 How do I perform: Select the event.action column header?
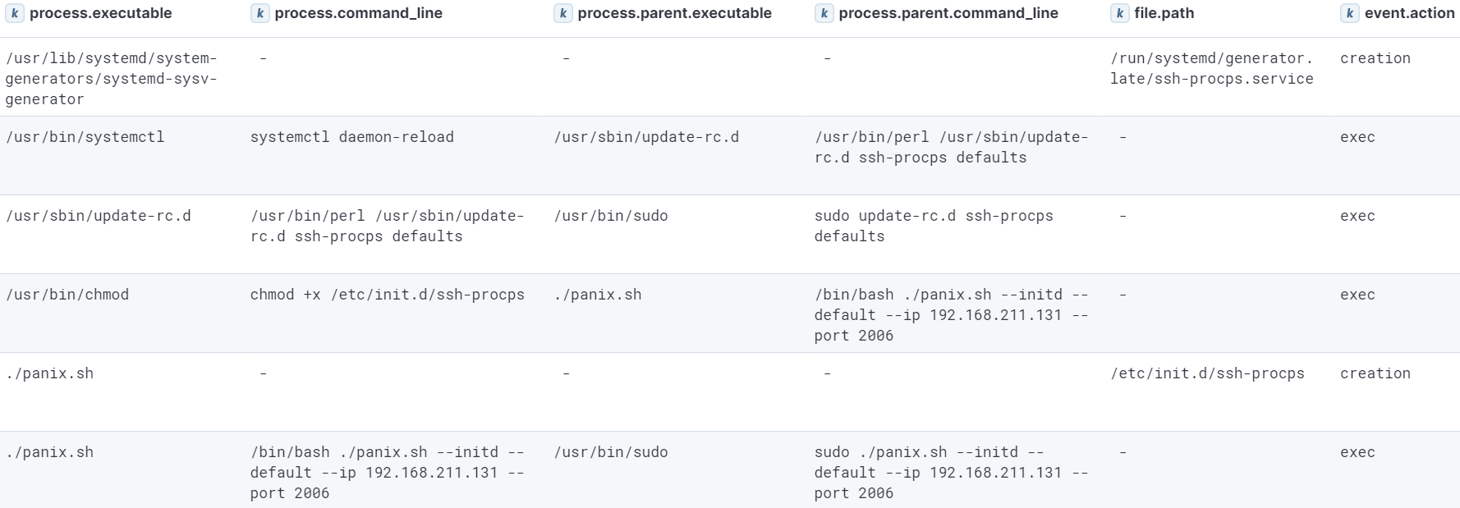click(x=1409, y=13)
